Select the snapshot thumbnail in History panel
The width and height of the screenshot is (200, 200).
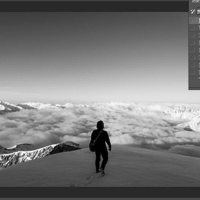click(199, 11)
